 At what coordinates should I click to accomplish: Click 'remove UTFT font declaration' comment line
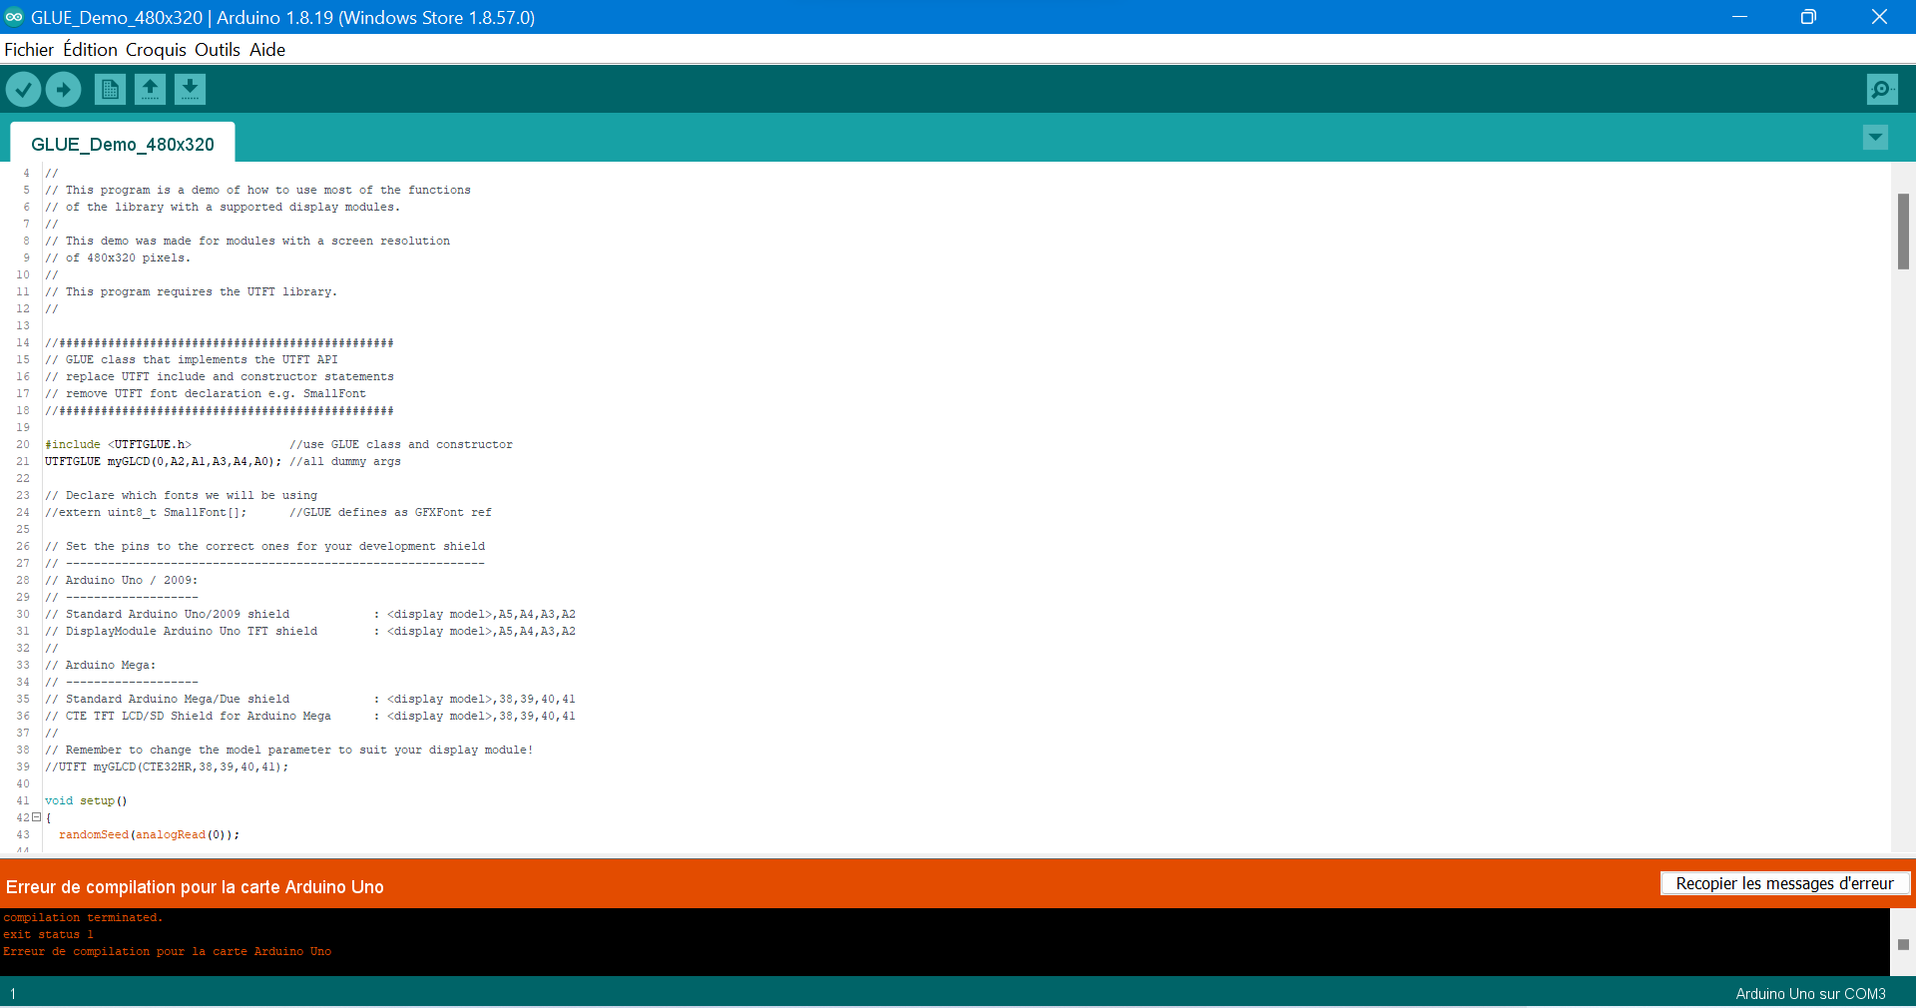[206, 394]
